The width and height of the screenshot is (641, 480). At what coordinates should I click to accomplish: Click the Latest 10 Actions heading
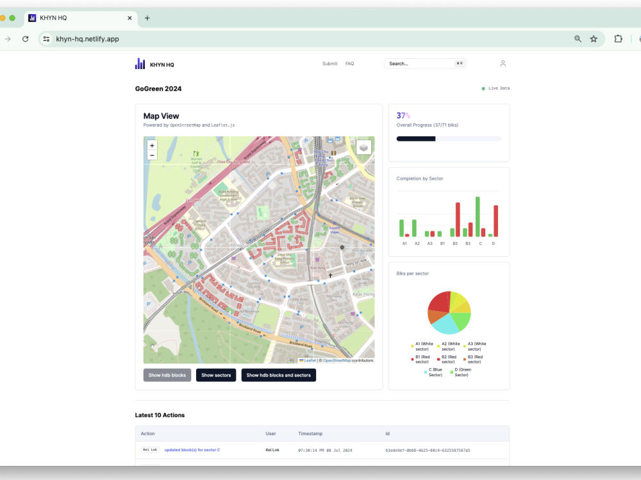160,415
